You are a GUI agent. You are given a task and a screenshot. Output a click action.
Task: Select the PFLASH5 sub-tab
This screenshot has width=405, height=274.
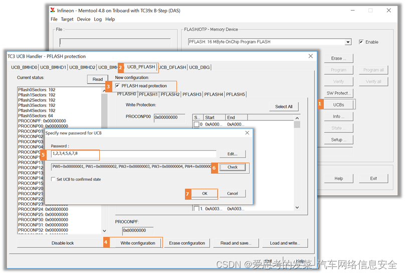pos(235,94)
